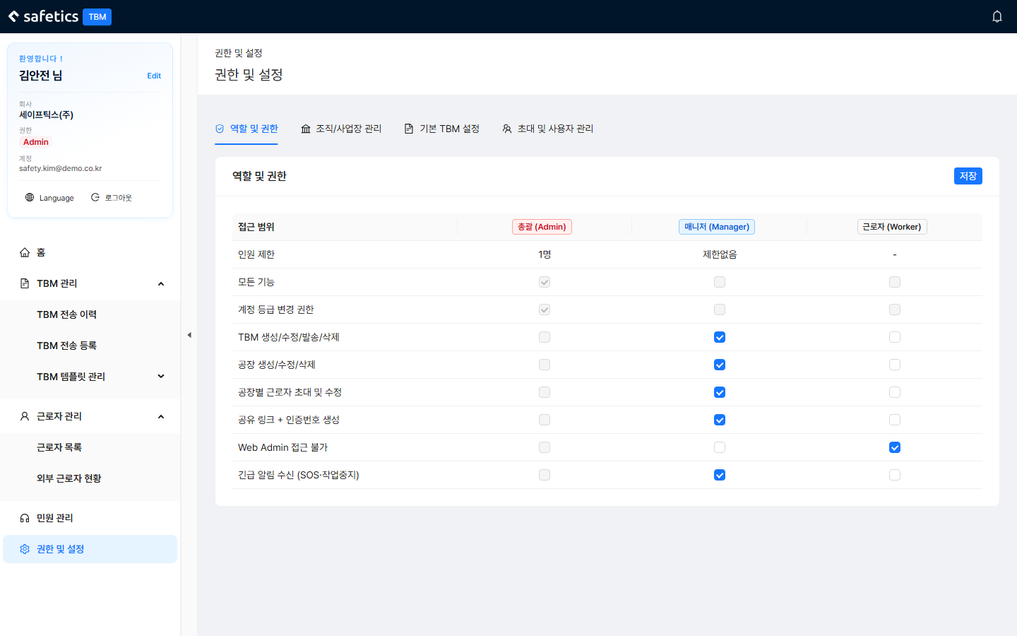This screenshot has height=636, width=1017.
Task: Click 권한 및 설정 breadcrumb text
Action: (x=239, y=53)
